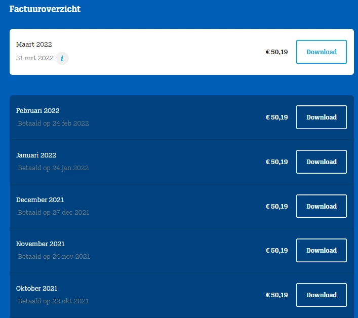Image resolution: width=358 pixels, height=318 pixels.
Task: Select the November 2021 row title
Action: click(40, 244)
